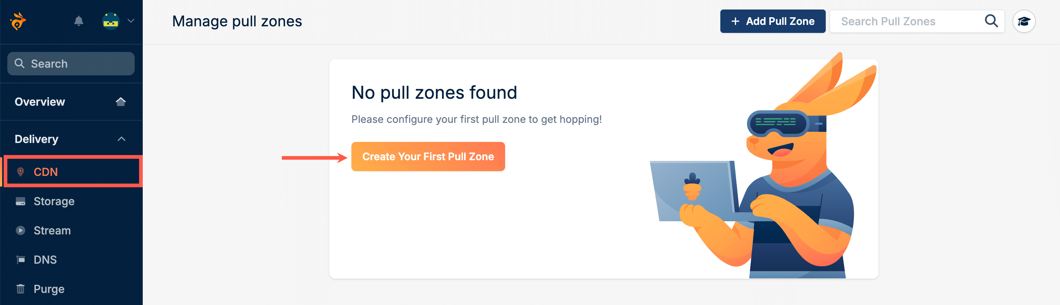The height and width of the screenshot is (305, 1060).
Task: Click the Search Pull Zones field
Action: click(905, 21)
